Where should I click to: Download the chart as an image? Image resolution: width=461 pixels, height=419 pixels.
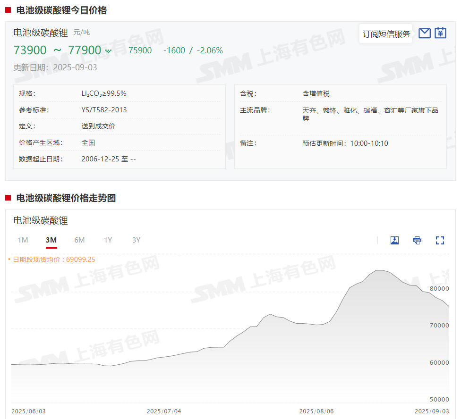395,240
